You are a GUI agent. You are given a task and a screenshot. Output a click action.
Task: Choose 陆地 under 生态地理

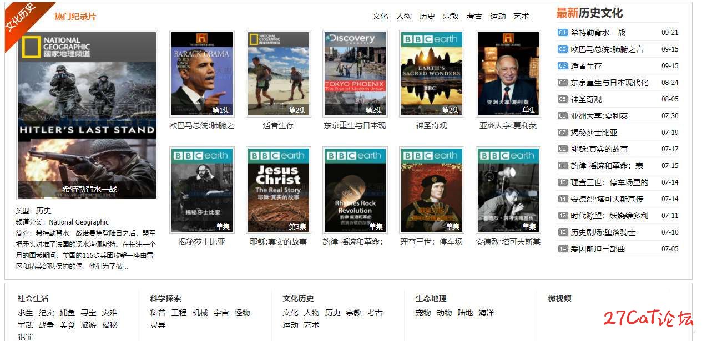[x=465, y=313]
